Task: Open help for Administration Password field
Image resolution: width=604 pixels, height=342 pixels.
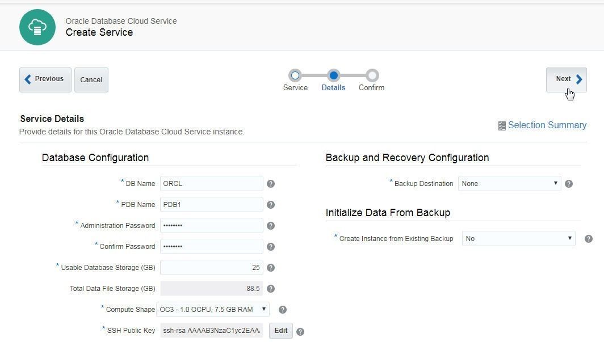Action: 271,226
